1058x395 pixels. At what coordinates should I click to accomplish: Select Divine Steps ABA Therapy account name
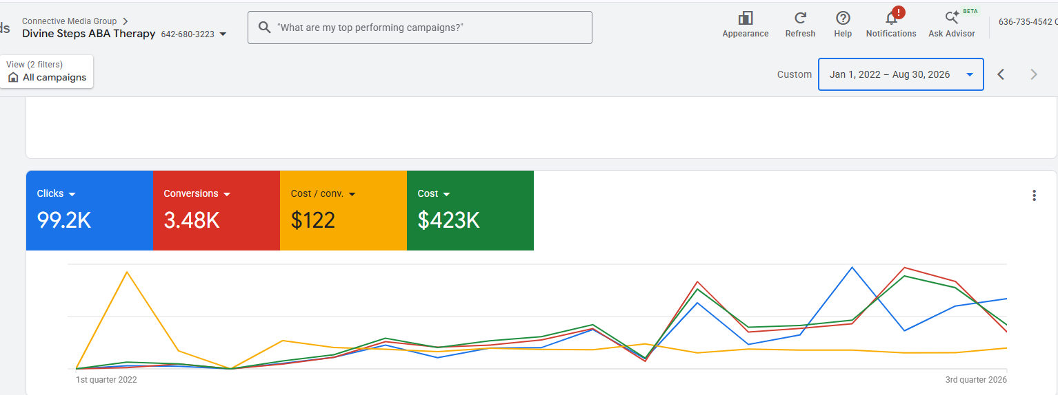(x=88, y=33)
